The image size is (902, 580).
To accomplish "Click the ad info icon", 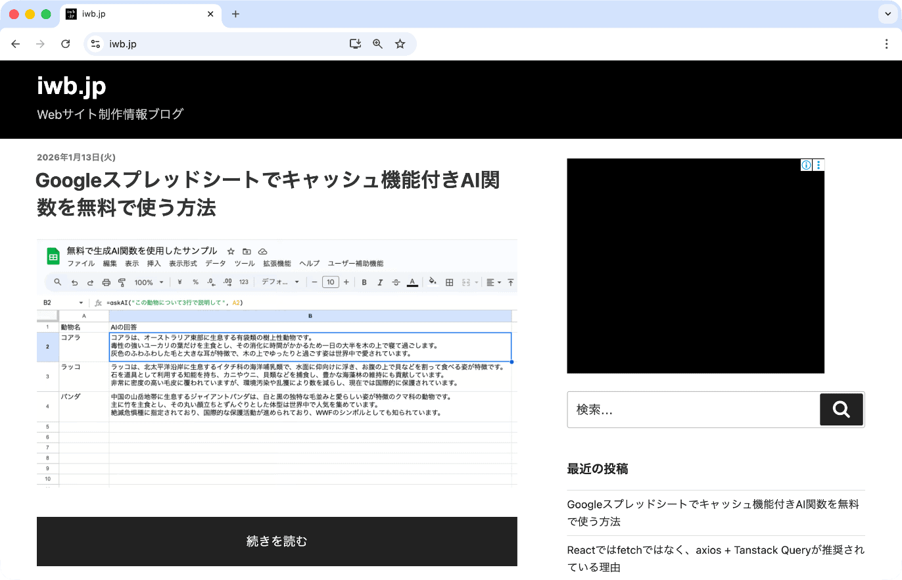I will [806, 165].
